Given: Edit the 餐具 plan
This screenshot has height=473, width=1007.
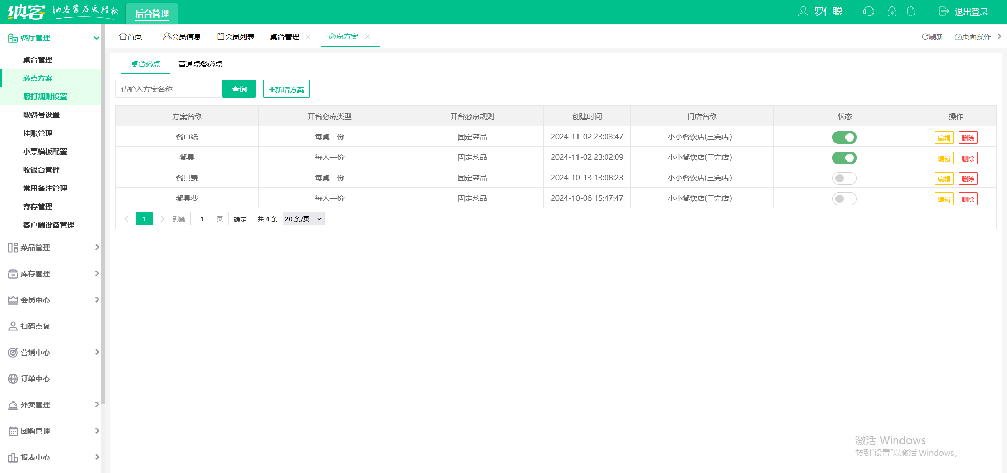Looking at the screenshot, I should click(944, 158).
